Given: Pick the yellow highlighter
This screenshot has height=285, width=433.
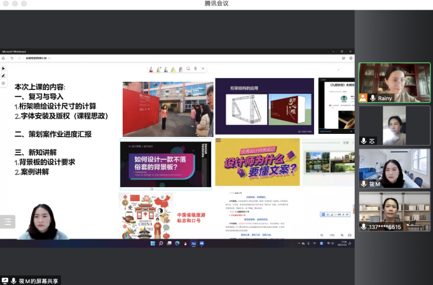Looking at the screenshot, I should (174, 69).
